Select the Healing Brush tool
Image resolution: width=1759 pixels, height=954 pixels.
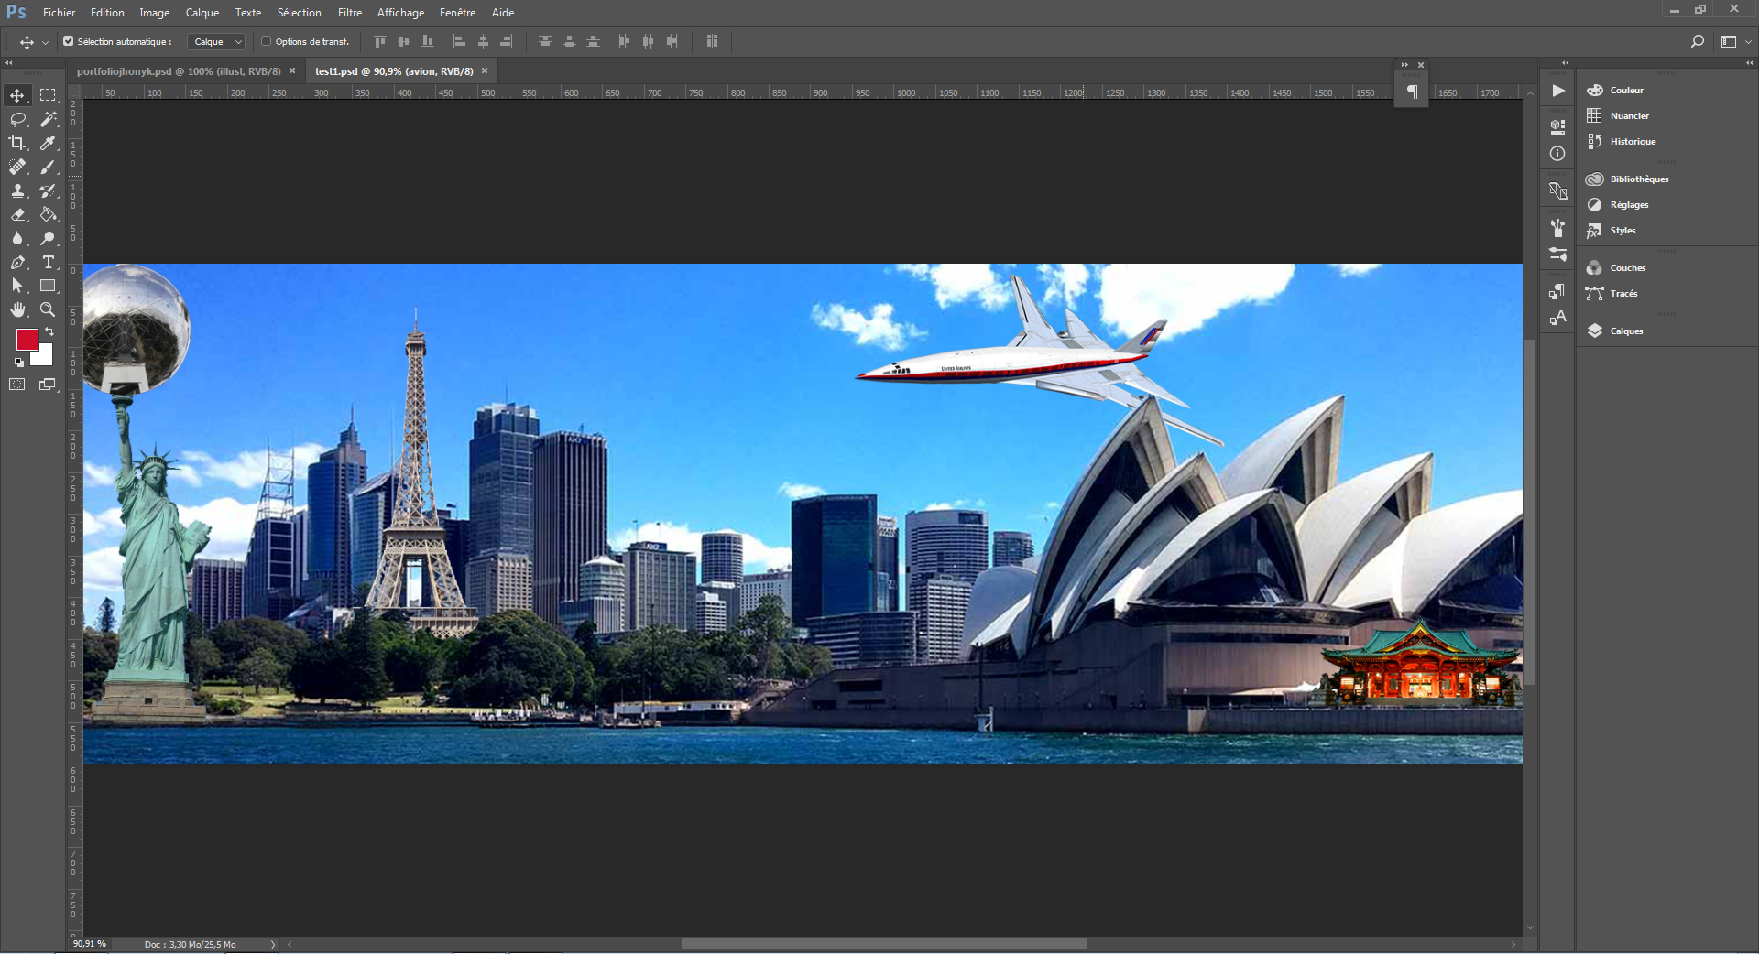(x=17, y=167)
